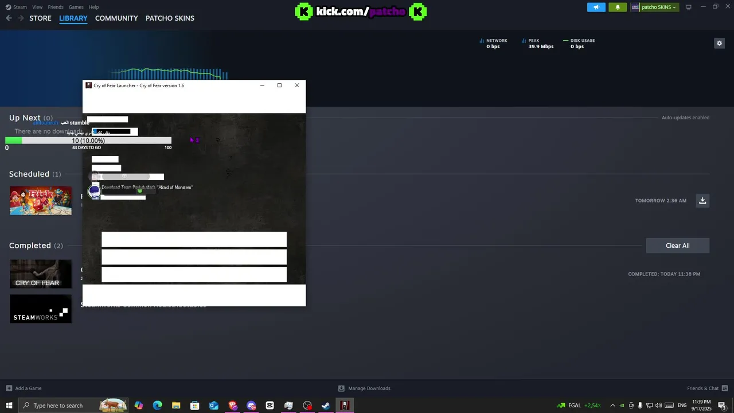Image resolution: width=734 pixels, height=413 pixels.
Task: Click the Big Picture monitor icon
Action: 689,7
